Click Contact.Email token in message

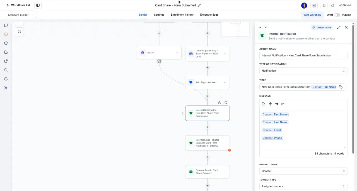[272, 130]
